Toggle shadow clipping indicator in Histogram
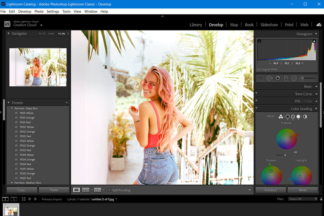Image resolution: width=324 pixels, height=216 pixels. (x=259, y=41)
